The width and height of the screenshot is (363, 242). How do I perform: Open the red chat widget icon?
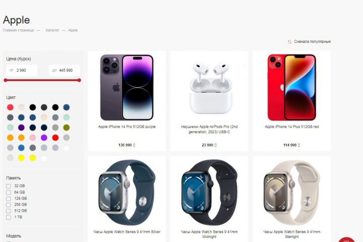pyautogui.click(x=346, y=239)
